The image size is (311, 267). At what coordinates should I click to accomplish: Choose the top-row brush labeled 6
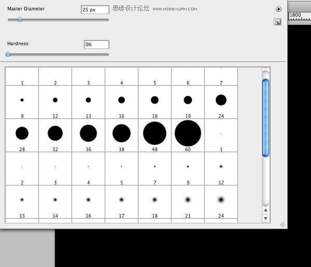click(188, 76)
